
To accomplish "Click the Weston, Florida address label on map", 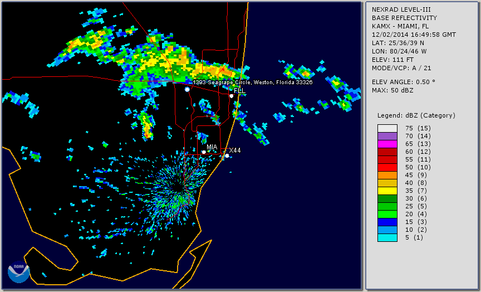I will tap(253, 82).
